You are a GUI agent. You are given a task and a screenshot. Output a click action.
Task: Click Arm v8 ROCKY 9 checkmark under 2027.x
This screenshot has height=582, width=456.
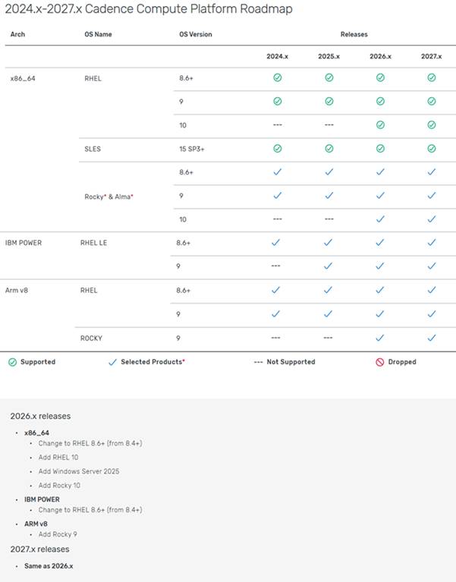(x=432, y=338)
